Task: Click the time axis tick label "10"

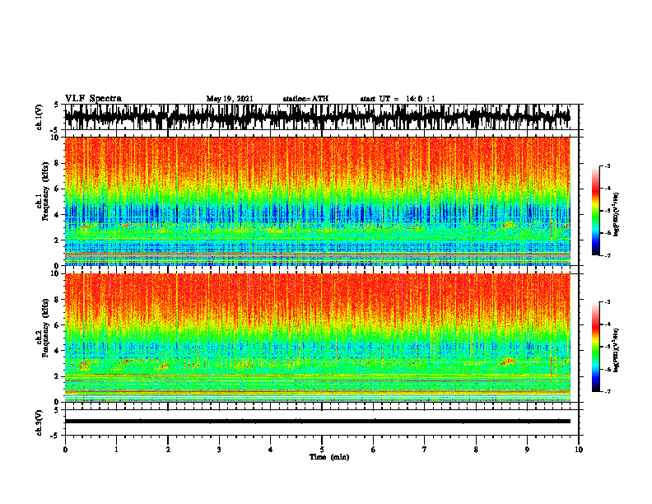Action: (579, 450)
